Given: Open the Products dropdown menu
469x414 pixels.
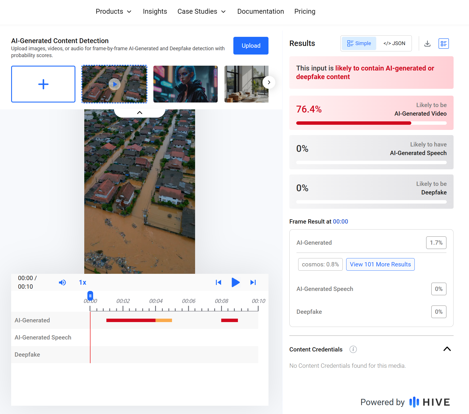Looking at the screenshot, I should [x=113, y=11].
